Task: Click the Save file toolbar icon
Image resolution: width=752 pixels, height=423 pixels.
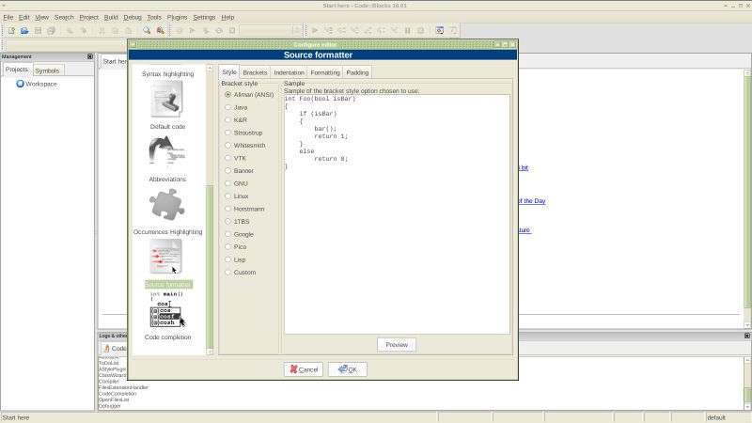Action: coord(38,30)
